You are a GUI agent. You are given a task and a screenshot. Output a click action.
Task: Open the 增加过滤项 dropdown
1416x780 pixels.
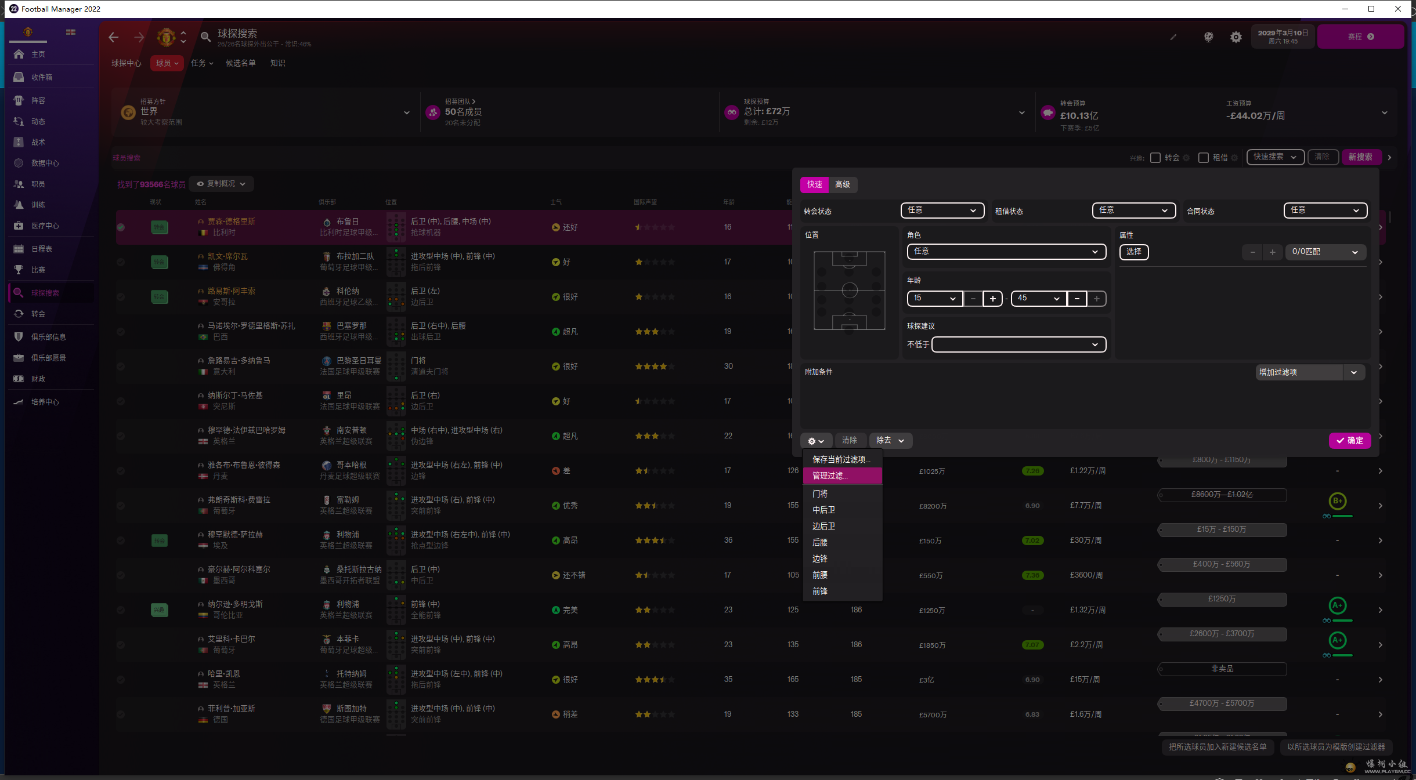[x=1310, y=372]
